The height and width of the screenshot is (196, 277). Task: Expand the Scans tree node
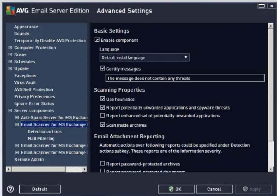pos(10,54)
